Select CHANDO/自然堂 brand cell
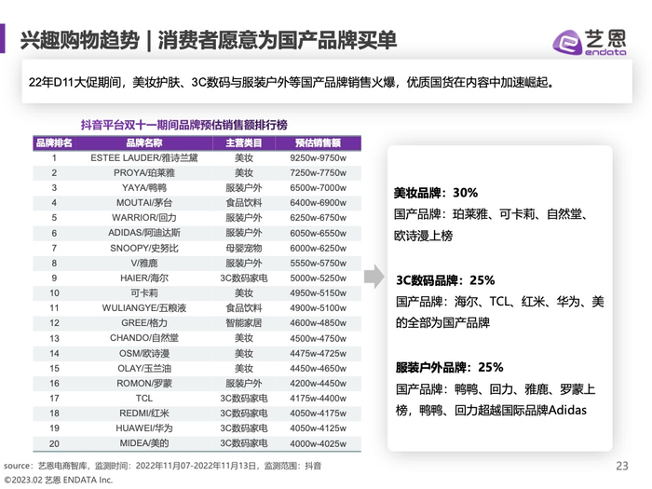 pyautogui.click(x=143, y=338)
